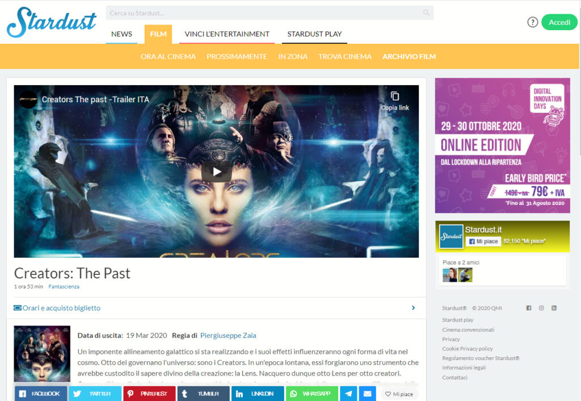Click the Creators: The Past movie title
581x401 pixels.
pyautogui.click(x=72, y=273)
